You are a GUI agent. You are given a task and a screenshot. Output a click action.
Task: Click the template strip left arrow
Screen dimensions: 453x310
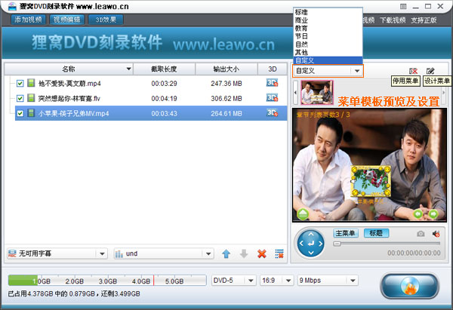click(295, 92)
